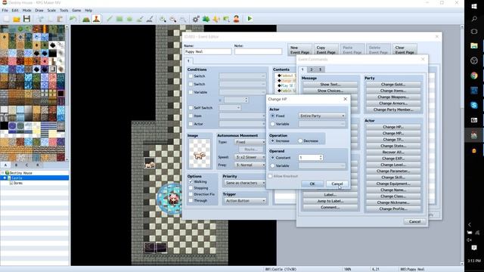Open Plugin Manager puzzle-piece icon
The height and width of the screenshot is (272, 484).
click(x=206, y=19)
